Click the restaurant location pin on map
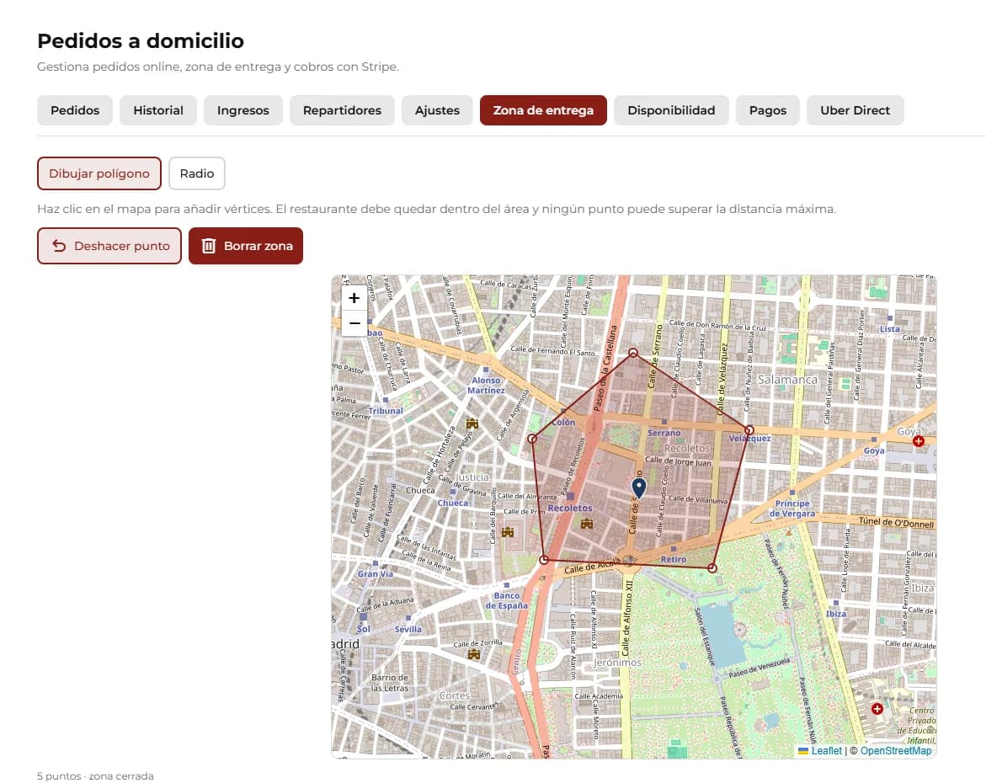 coord(639,488)
